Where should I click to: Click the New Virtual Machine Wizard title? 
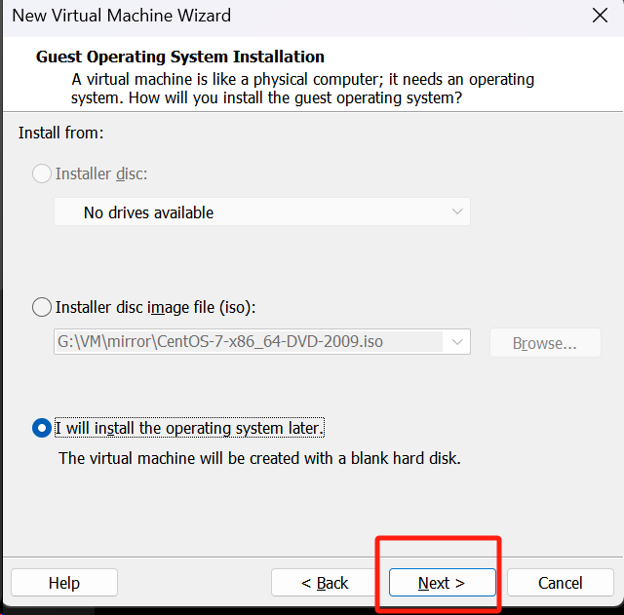(121, 16)
